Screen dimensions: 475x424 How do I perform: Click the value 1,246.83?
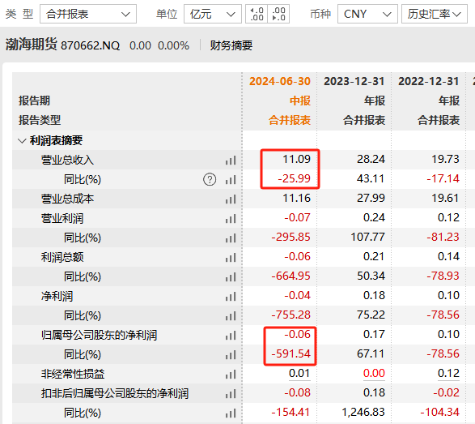pos(363,412)
